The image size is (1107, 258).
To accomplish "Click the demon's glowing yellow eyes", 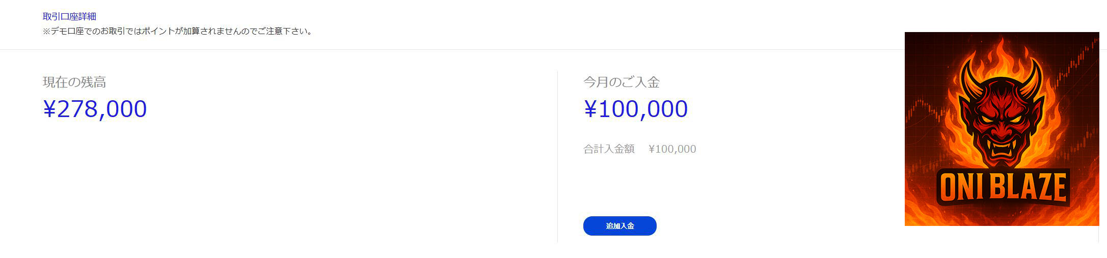I will 1001,118.
